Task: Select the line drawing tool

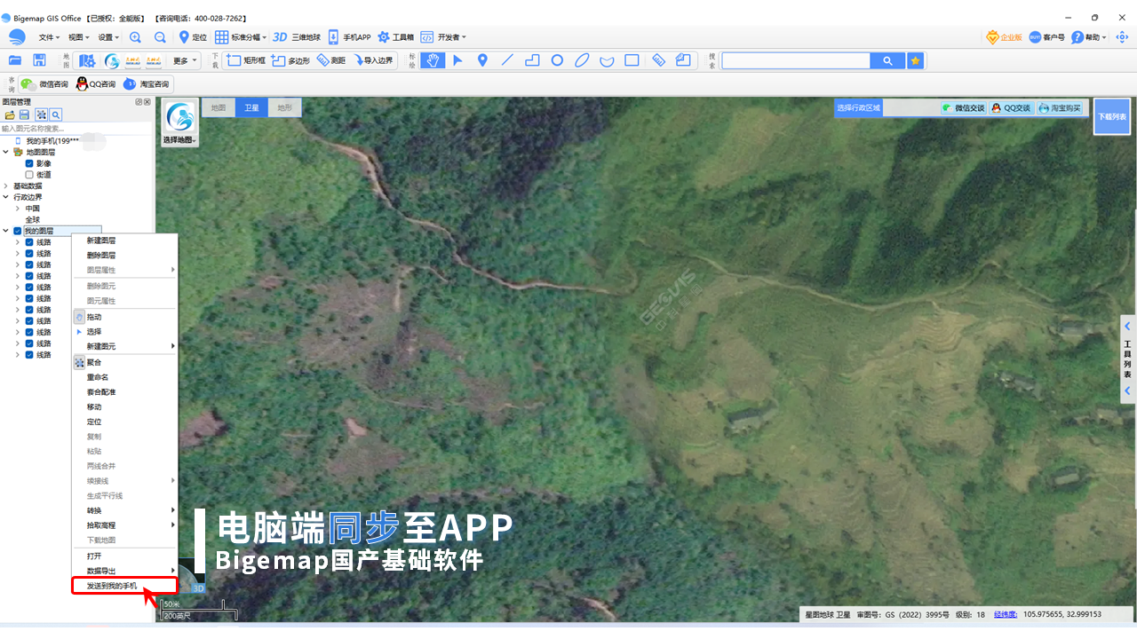Action: tap(507, 60)
